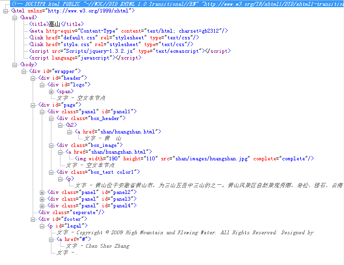Collapse the p id="legal" node
Image resolution: width=344 pixels, height=265 pixels.
point(42,226)
